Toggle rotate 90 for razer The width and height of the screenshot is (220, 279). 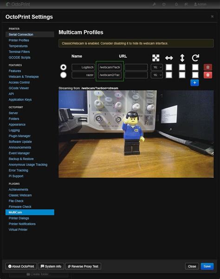click(195, 75)
